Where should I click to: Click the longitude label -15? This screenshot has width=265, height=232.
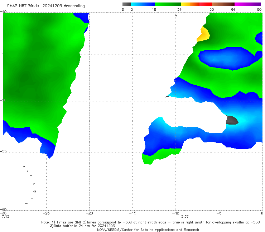click(132, 213)
